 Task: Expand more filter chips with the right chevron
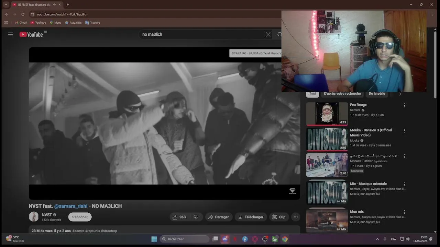pos(400,94)
